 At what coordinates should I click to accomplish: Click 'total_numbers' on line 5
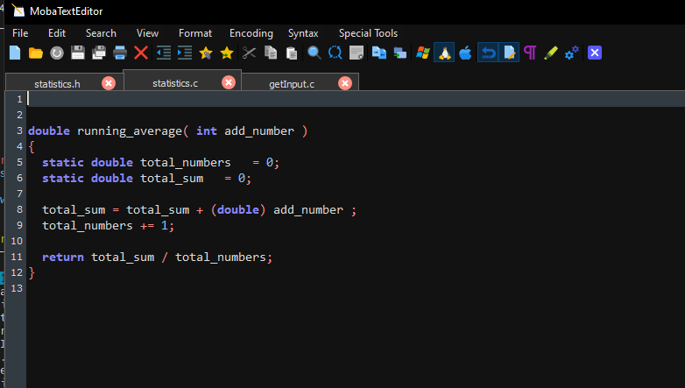(x=185, y=163)
